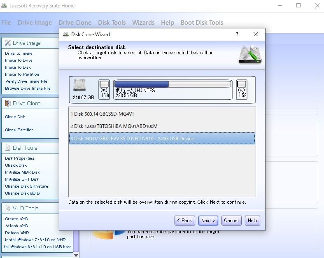Screen dimensions: 324x258
Task: Click Install Windows 7/8/10 on VHD link
Action: pyautogui.click(x=35, y=240)
